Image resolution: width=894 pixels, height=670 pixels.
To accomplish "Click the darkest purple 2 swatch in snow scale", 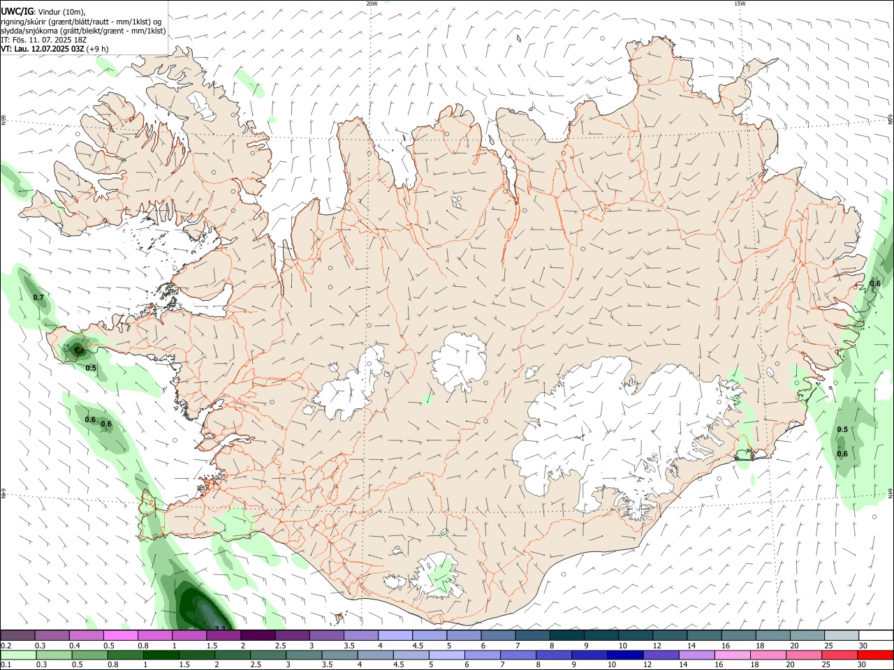I will click(258, 636).
